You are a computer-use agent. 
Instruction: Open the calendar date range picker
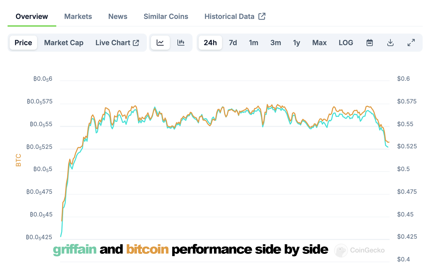tap(370, 43)
